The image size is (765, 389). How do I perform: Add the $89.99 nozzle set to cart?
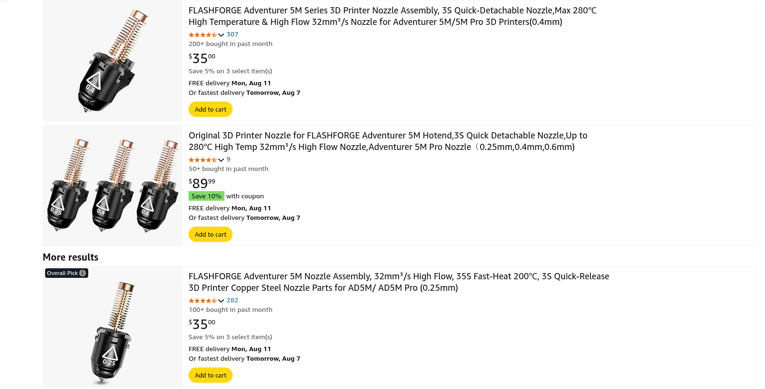click(x=211, y=234)
